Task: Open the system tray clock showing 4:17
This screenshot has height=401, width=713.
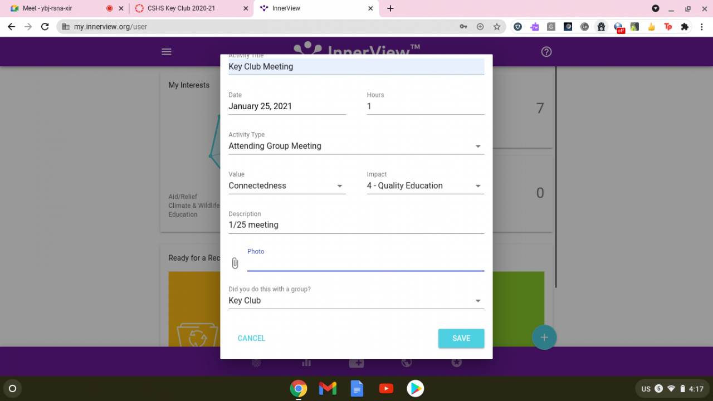Action: 696,389
